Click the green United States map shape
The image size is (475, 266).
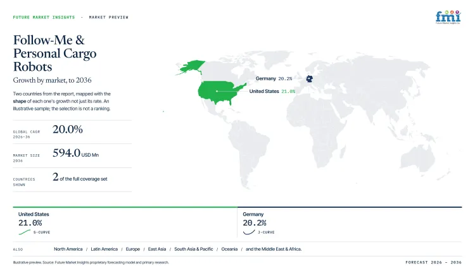tap(221, 92)
